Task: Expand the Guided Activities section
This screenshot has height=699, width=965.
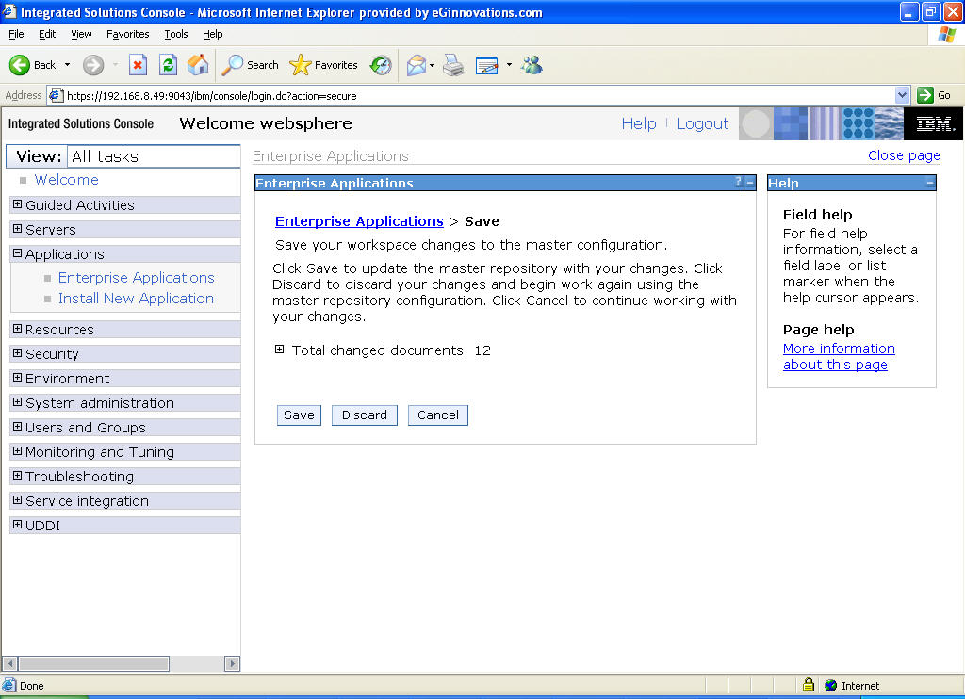Action: [17, 204]
